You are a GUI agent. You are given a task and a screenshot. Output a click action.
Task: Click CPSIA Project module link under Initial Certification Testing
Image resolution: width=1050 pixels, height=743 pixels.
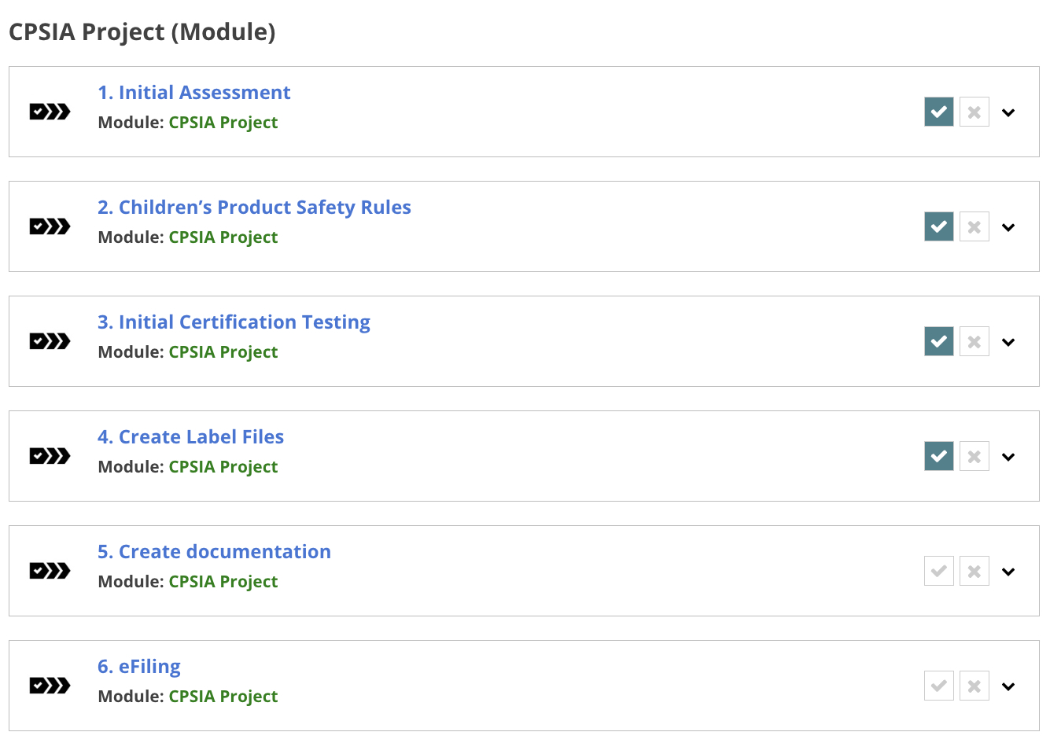223,352
